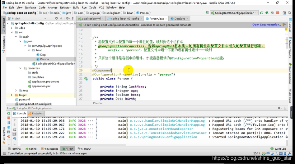
Task: Open the Event Log
Action: pos(278,149)
